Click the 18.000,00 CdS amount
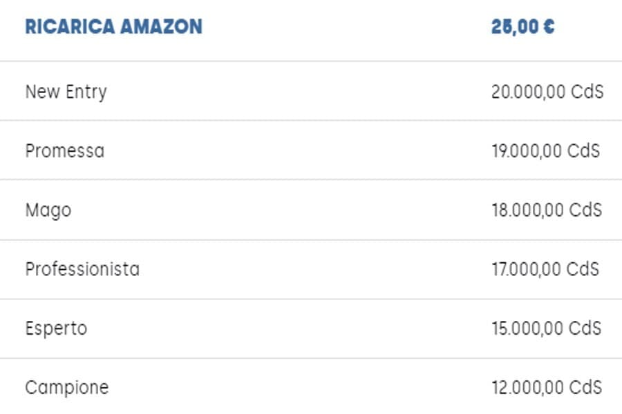This screenshot has width=622, height=414. pos(547,210)
